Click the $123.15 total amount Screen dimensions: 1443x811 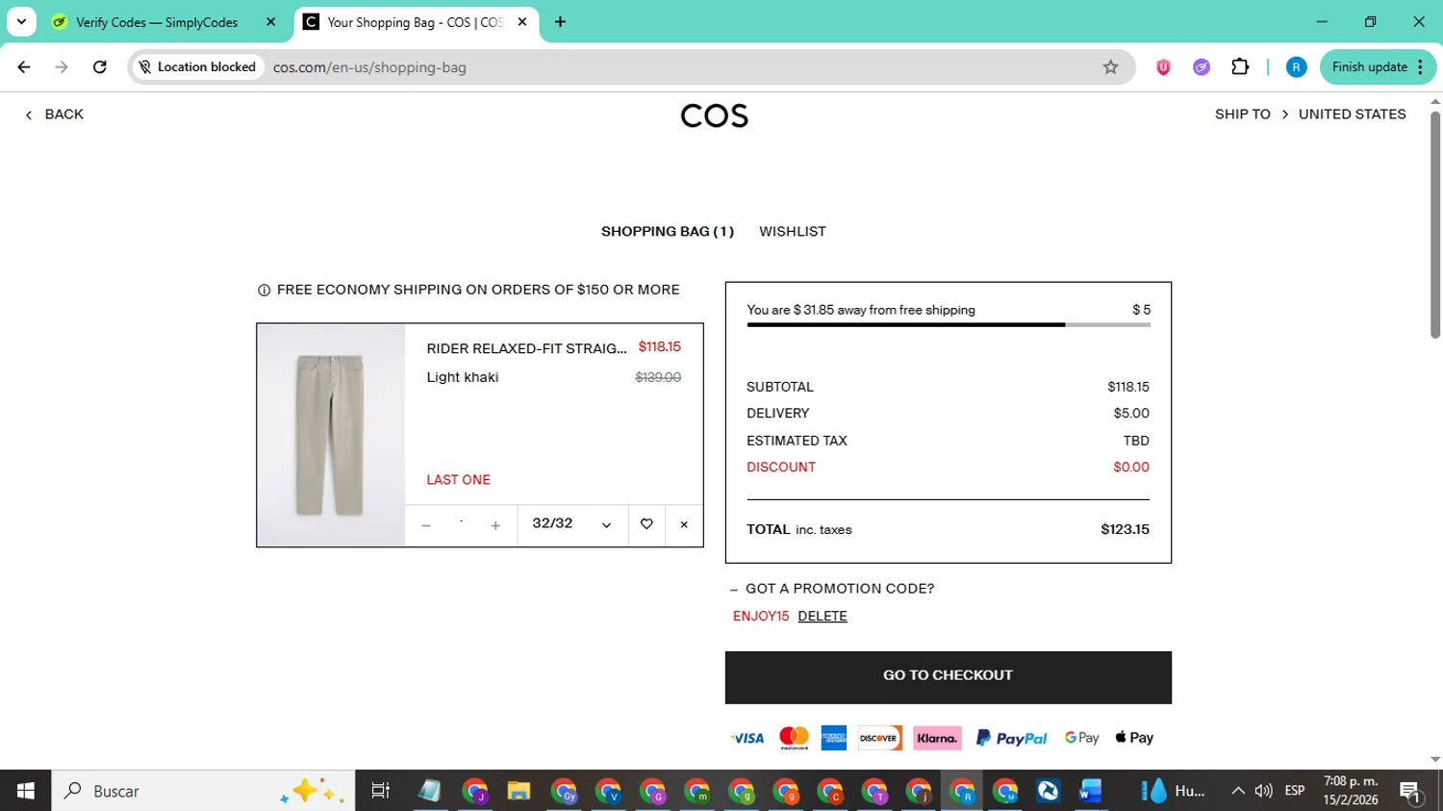point(1126,530)
